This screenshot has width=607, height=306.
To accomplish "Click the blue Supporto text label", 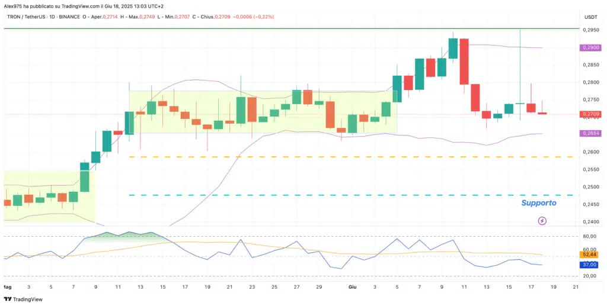I will [x=538, y=203].
